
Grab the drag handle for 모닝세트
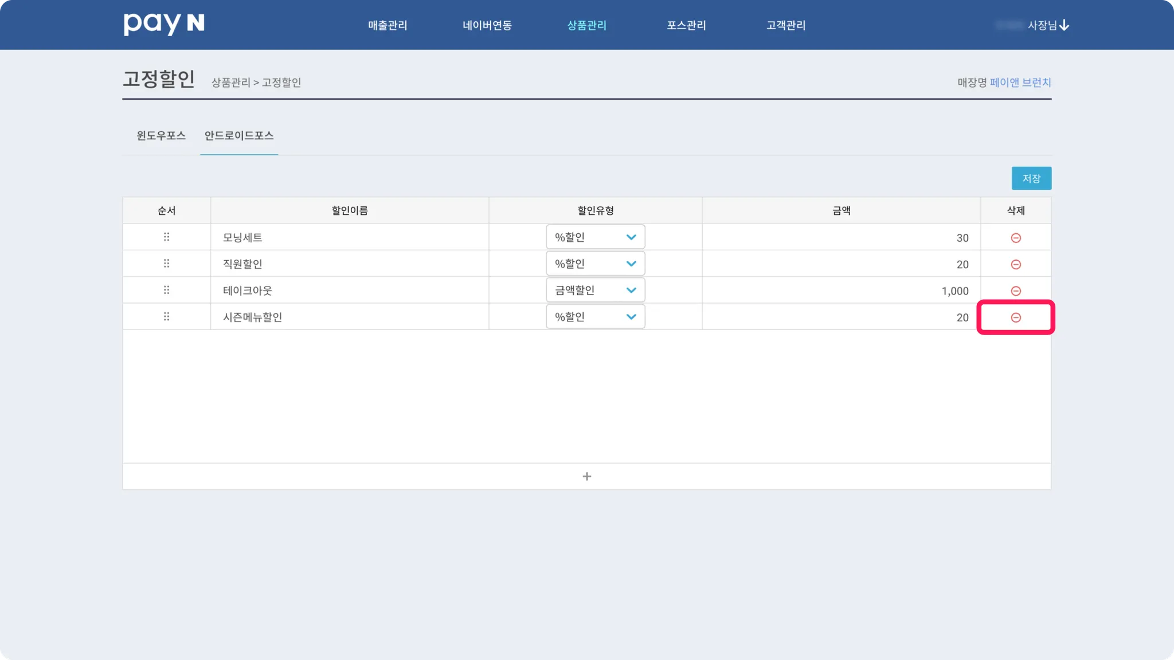pos(166,237)
